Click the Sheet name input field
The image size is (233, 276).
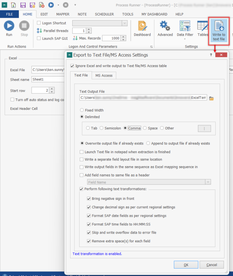(x=48, y=79)
